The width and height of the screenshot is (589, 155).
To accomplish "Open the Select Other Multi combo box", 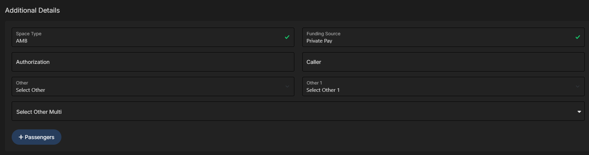I will click(298, 111).
